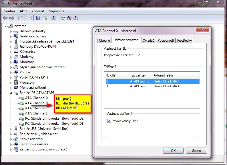The width and height of the screenshot is (227, 165).
Task: Click the disable device icon with down arrow
Action: pyautogui.click(x=76, y=18)
